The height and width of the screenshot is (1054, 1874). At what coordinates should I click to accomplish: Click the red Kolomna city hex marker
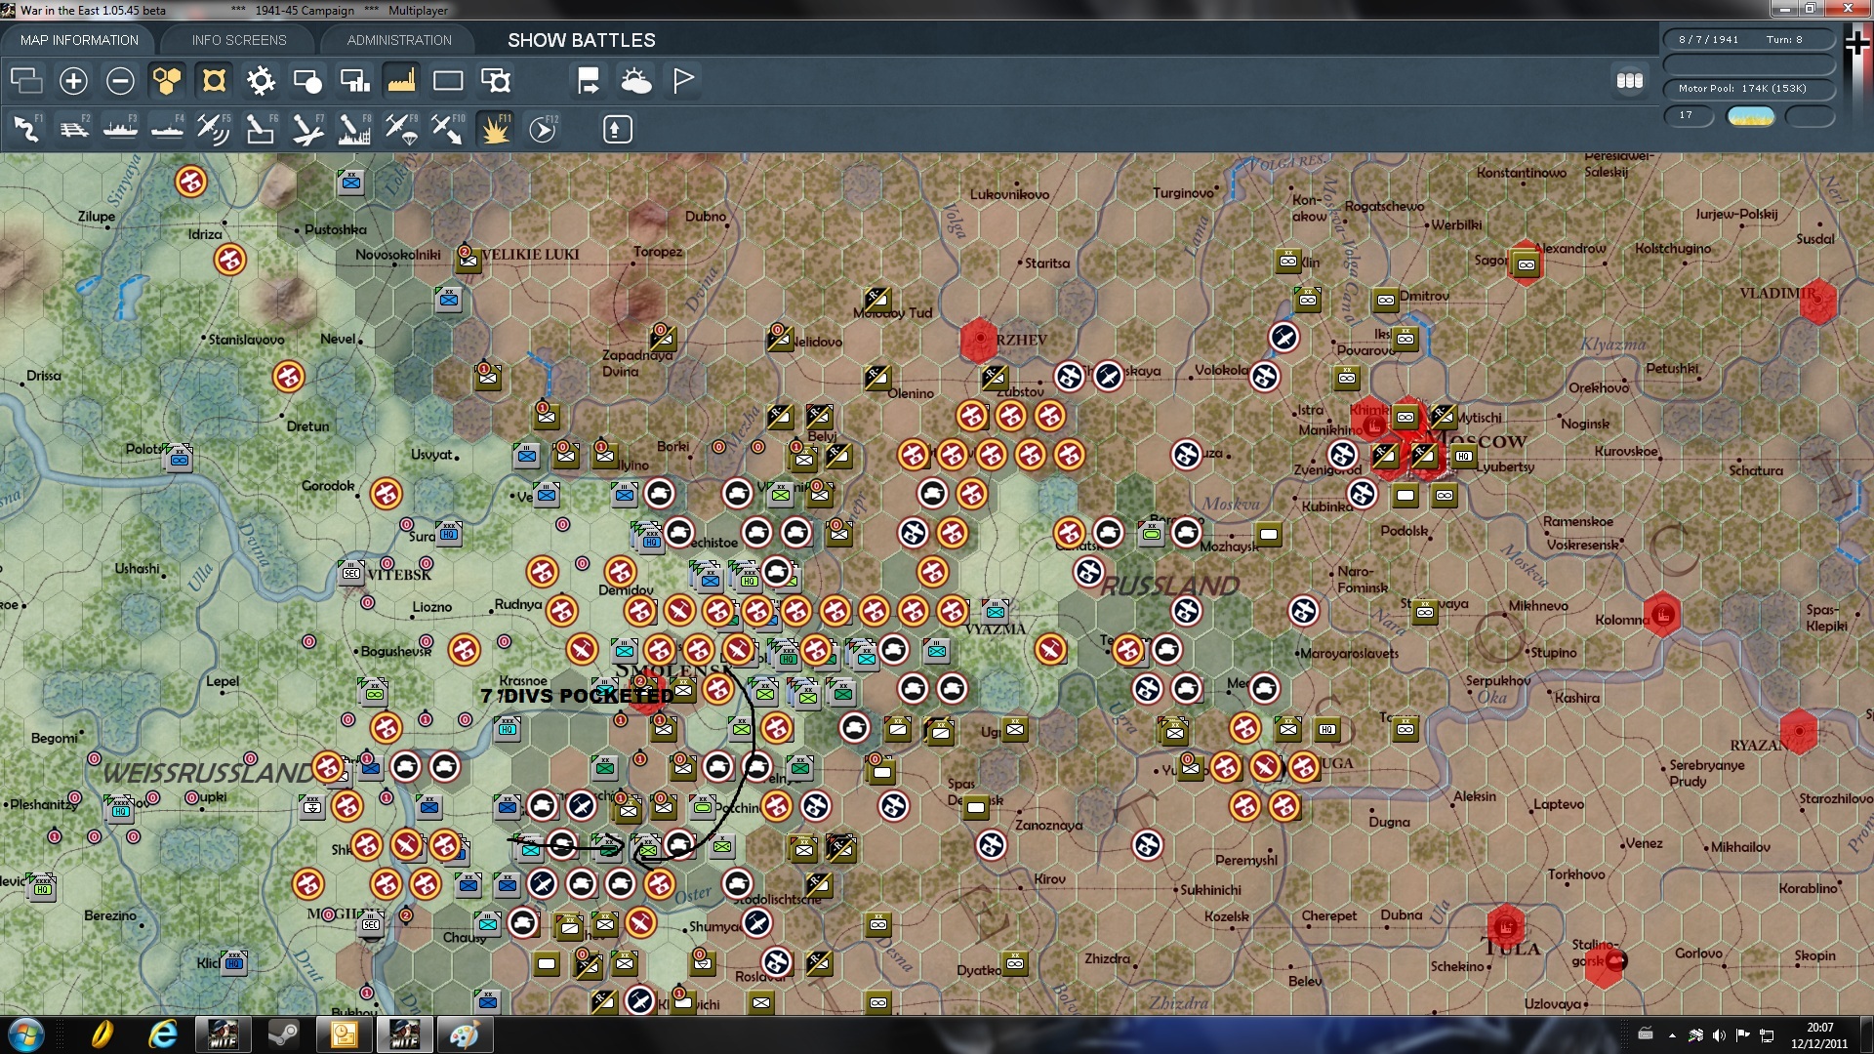pos(1662,615)
